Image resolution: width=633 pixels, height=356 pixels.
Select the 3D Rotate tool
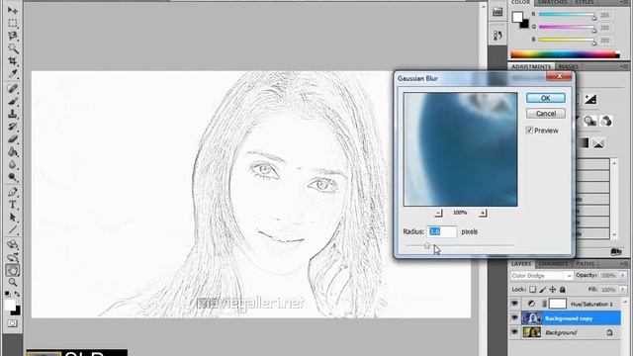click(x=13, y=244)
